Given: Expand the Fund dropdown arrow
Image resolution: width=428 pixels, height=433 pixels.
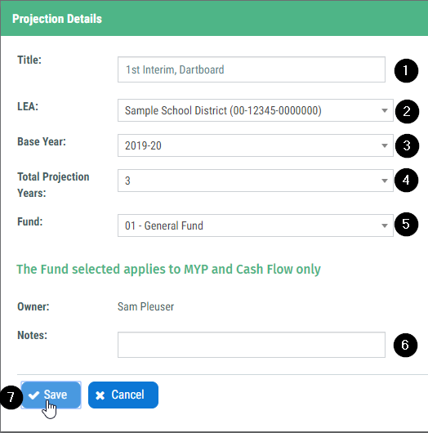Looking at the screenshot, I should tap(385, 225).
